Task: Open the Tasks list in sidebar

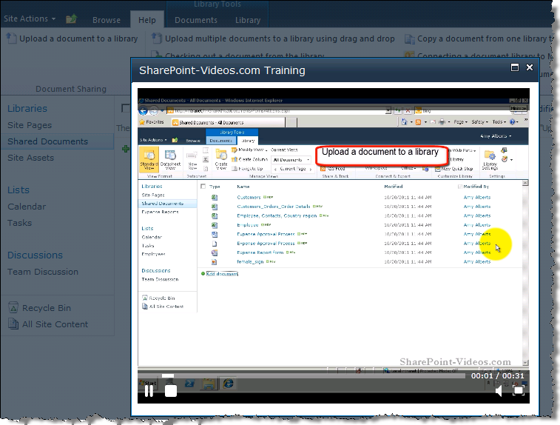Action: tap(20, 223)
